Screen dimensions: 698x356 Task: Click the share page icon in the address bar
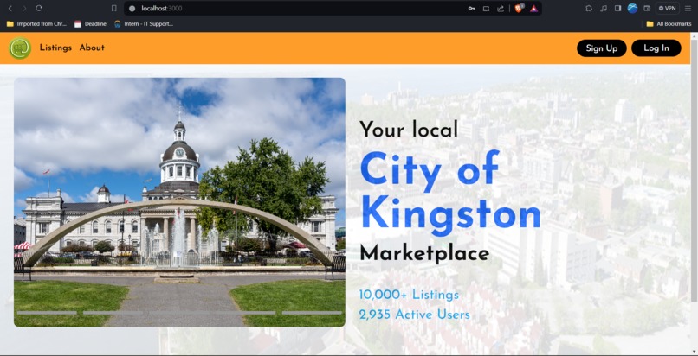(x=501, y=8)
